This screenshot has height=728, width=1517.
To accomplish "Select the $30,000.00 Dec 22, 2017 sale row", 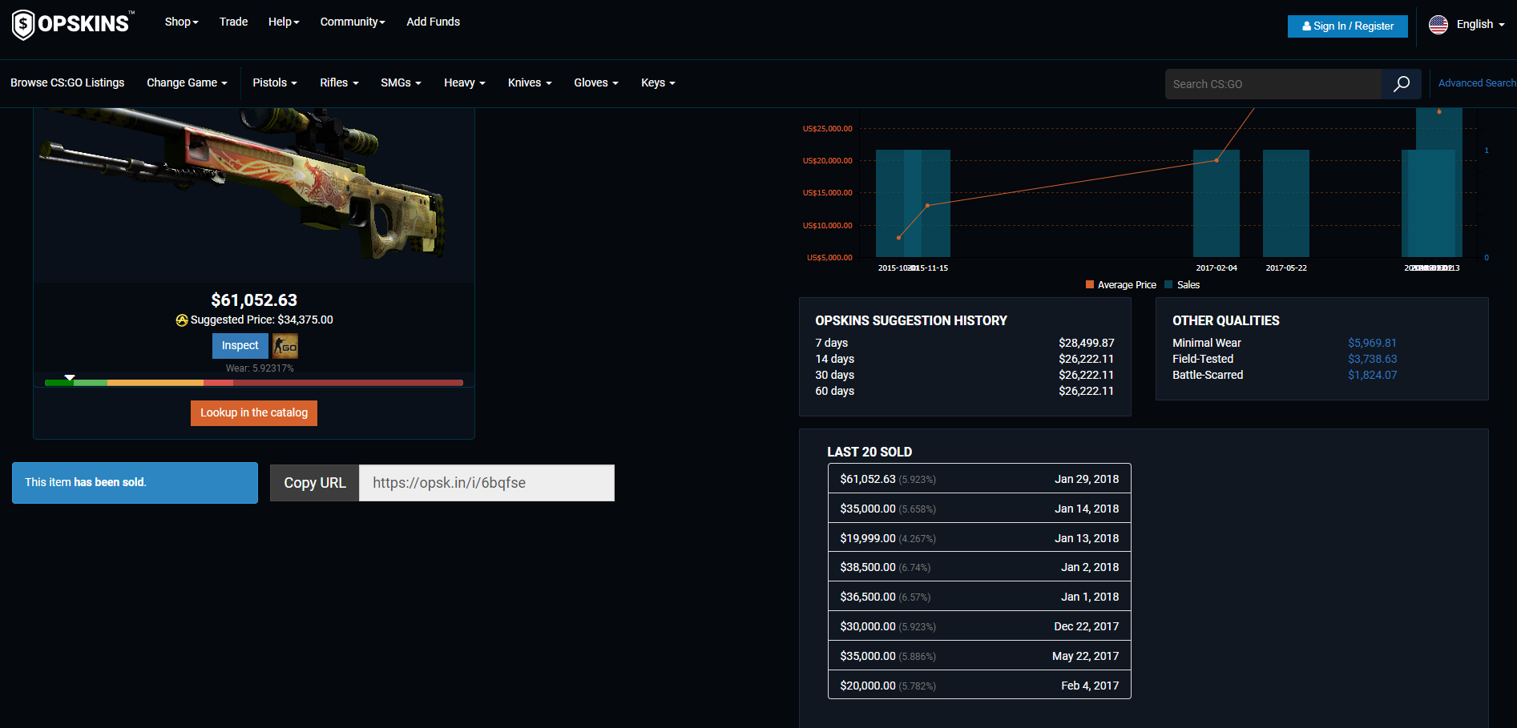I will coord(979,626).
